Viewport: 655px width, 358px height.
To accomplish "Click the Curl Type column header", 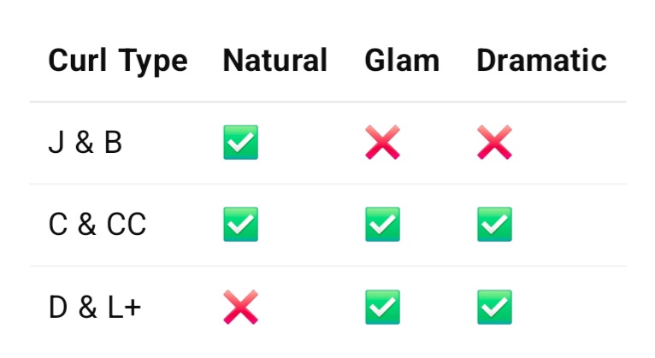I will click(x=118, y=61).
